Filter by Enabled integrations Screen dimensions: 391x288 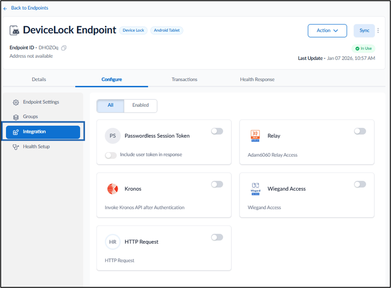pyautogui.click(x=140, y=105)
